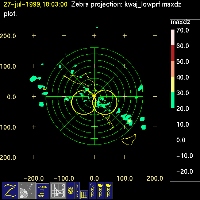This screenshot has height=200, width=200.
Task: Click the radar center at ring origin
Action: 95,96
